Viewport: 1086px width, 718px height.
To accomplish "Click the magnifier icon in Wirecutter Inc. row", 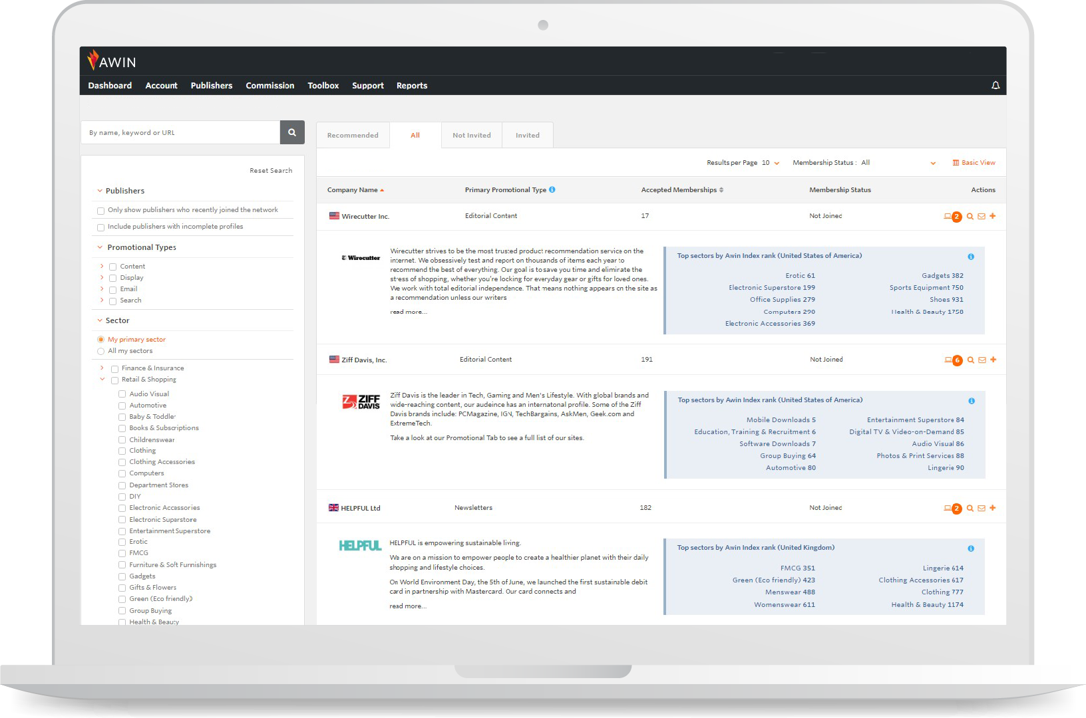I will [x=970, y=216].
